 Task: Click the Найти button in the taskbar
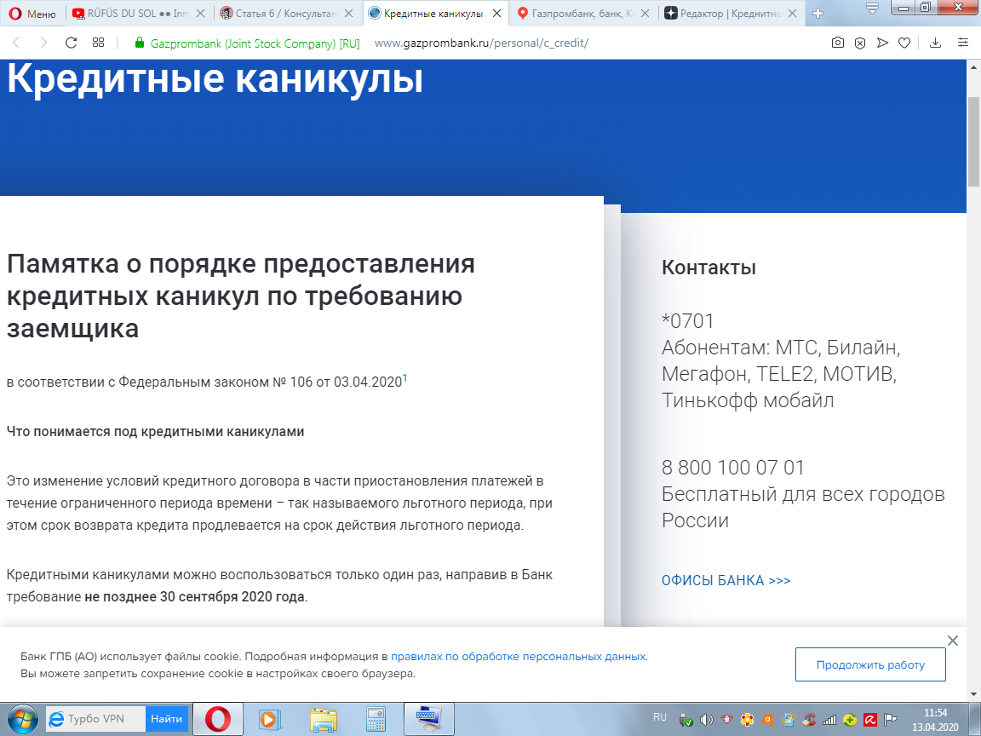point(166,719)
